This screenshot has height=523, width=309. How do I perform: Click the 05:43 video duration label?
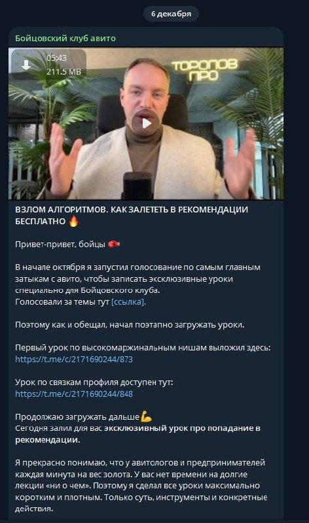click(x=56, y=58)
